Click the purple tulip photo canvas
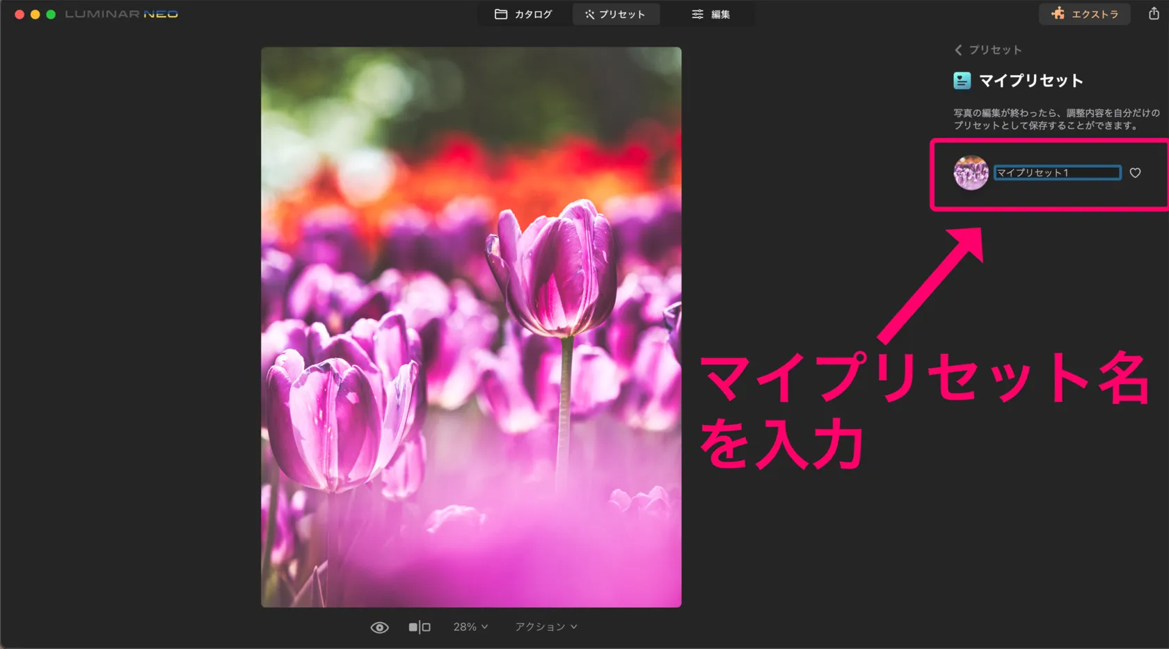The height and width of the screenshot is (649, 1169). (x=471, y=327)
